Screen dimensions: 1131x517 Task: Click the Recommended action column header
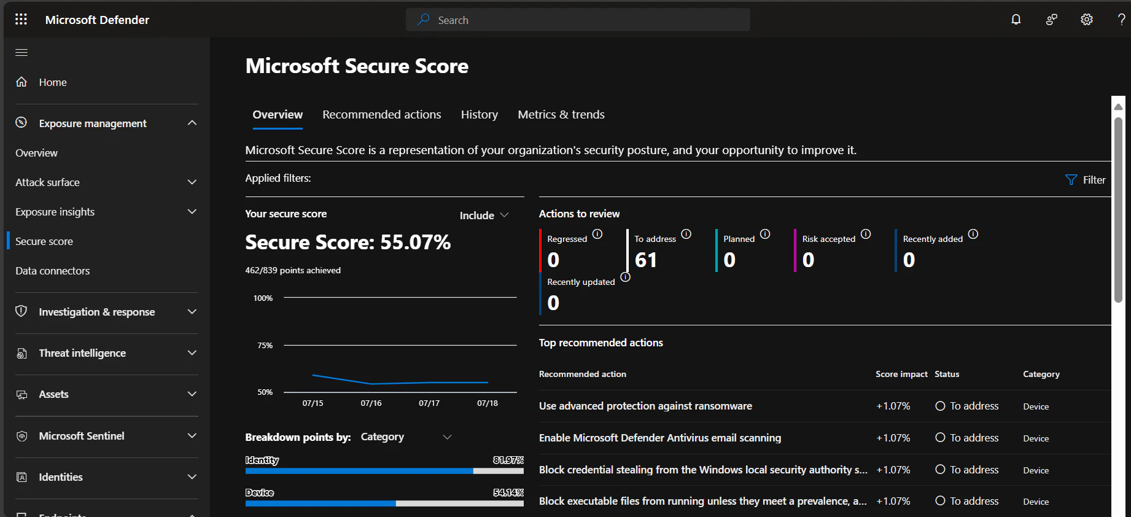(583, 374)
